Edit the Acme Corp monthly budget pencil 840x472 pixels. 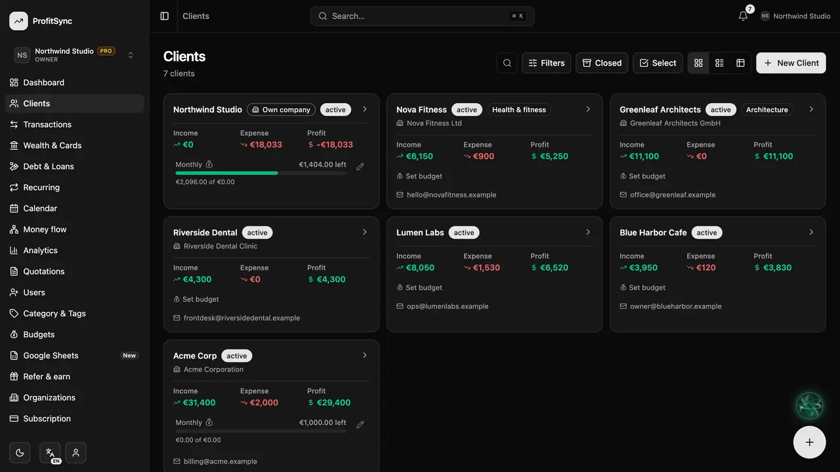[x=360, y=425]
